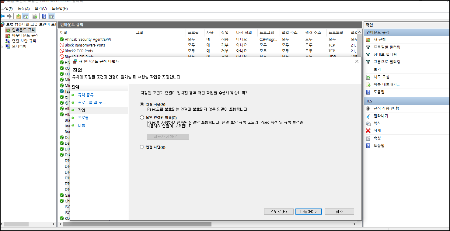Click 새로 고침 in actions pane
The image size is (450, 231).
tap(382, 77)
